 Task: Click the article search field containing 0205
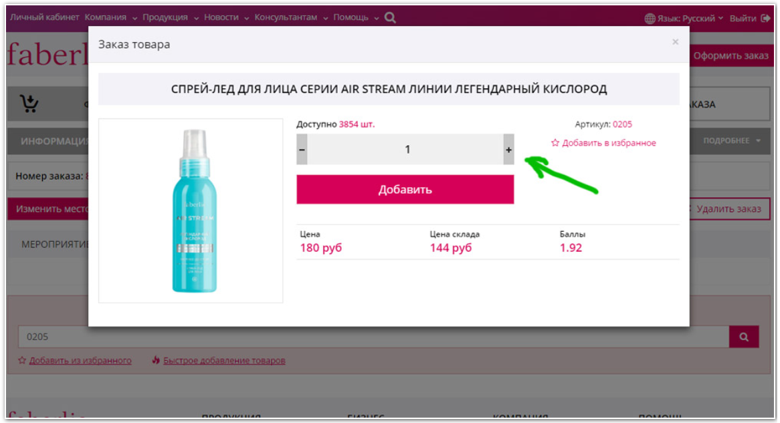pos(373,337)
